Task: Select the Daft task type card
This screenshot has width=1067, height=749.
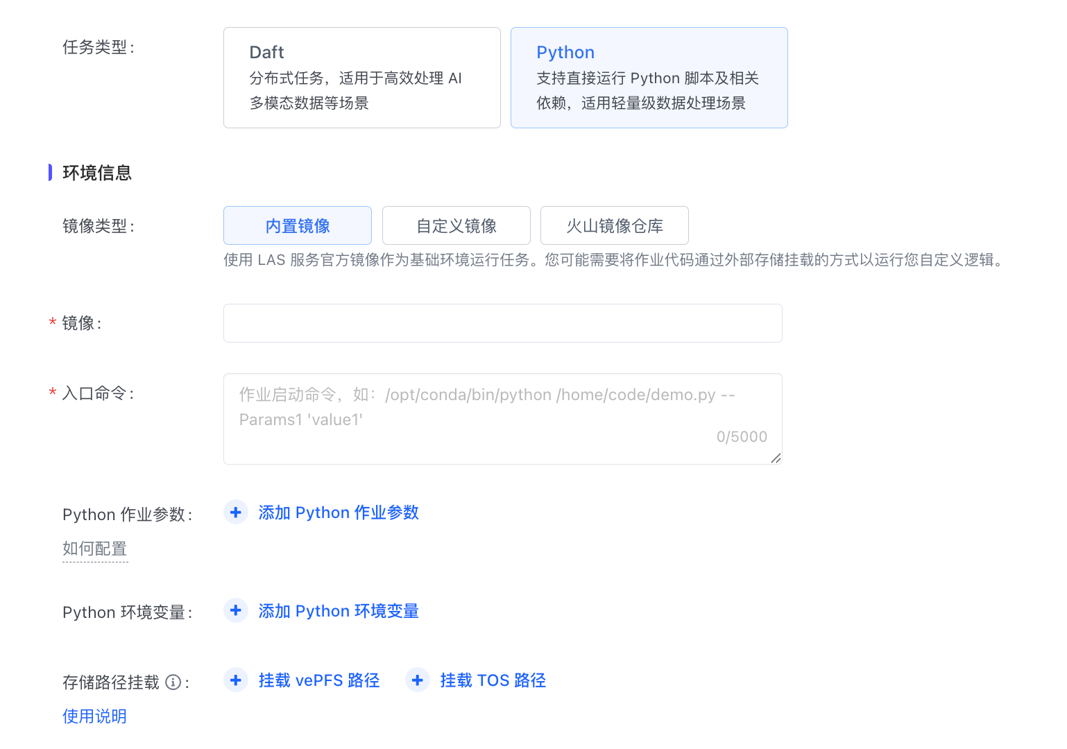Action: [362, 78]
